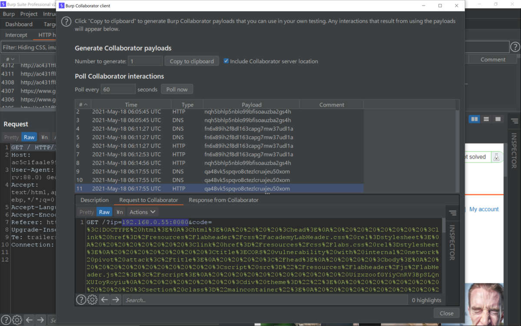Open help icon in main window request footer
Image resolution: width=521 pixels, height=326 pixels.
tap(5, 320)
